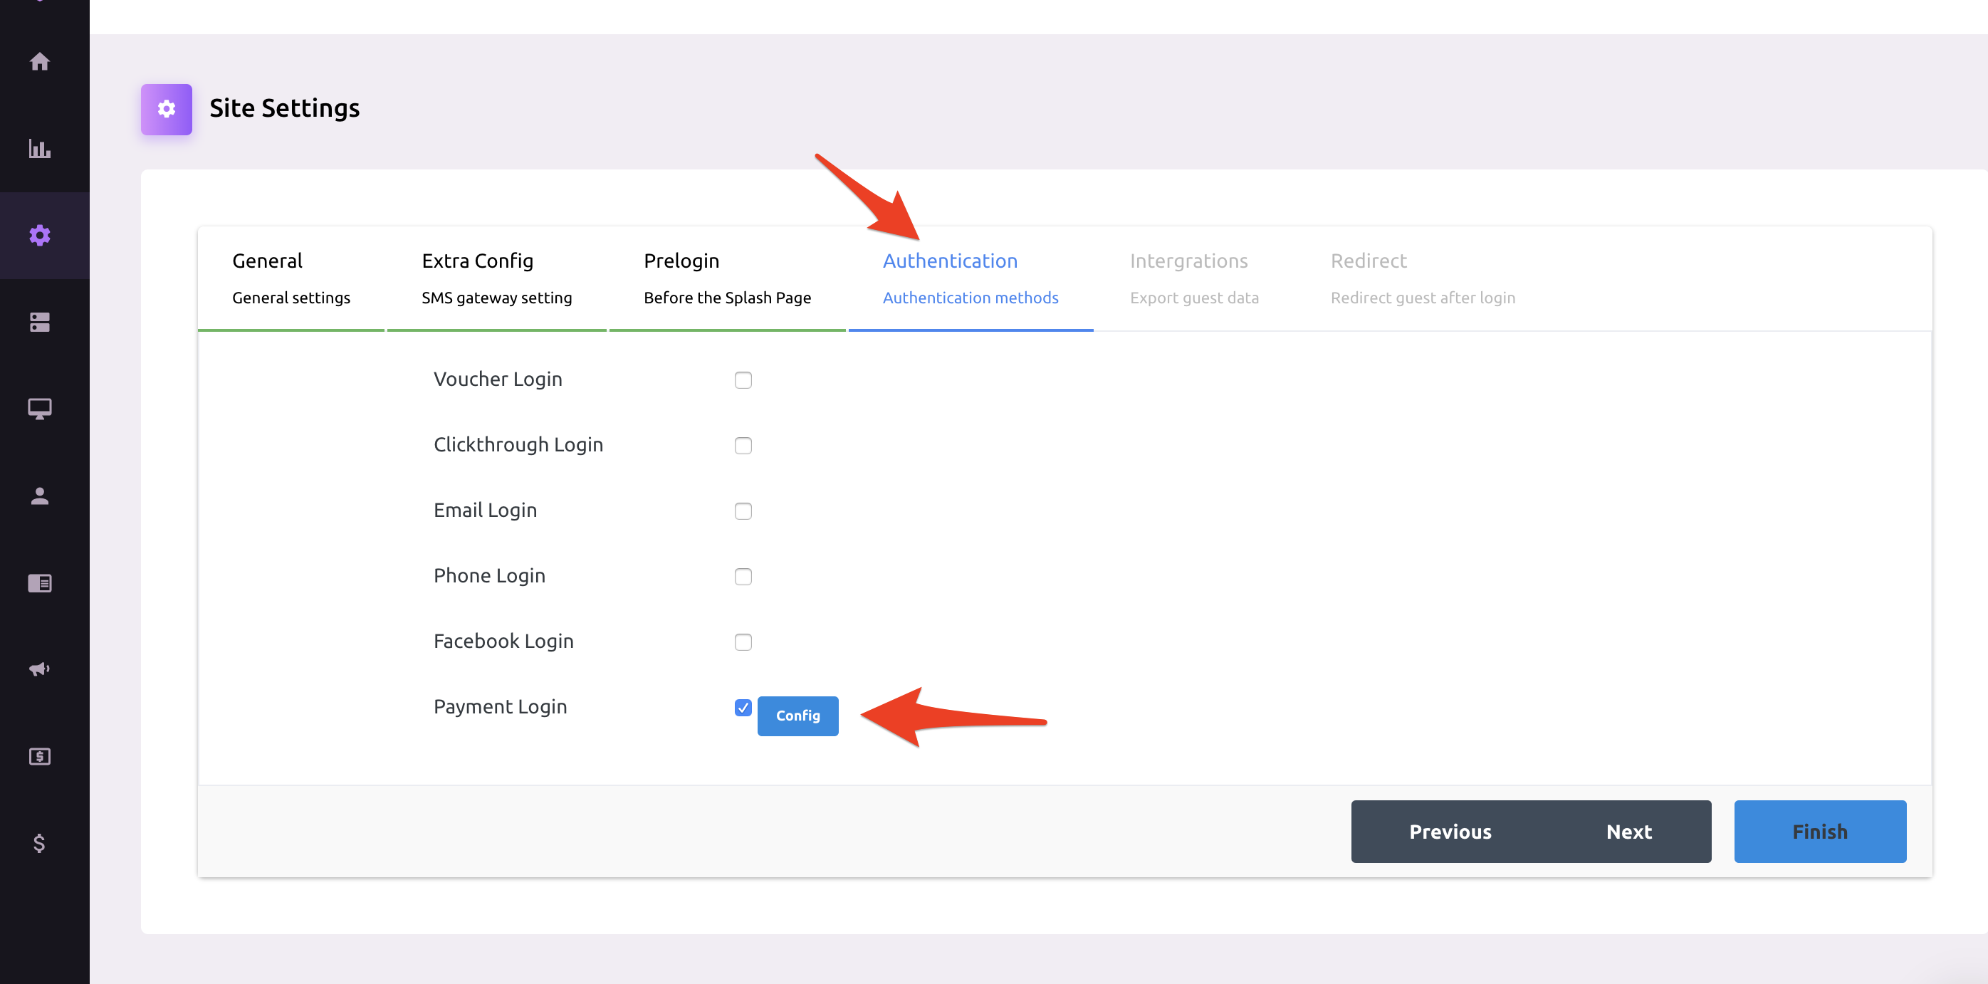Enable the Clickthrough Login checkbox
Viewport: 1988px width, 984px height.
click(743, 445)
